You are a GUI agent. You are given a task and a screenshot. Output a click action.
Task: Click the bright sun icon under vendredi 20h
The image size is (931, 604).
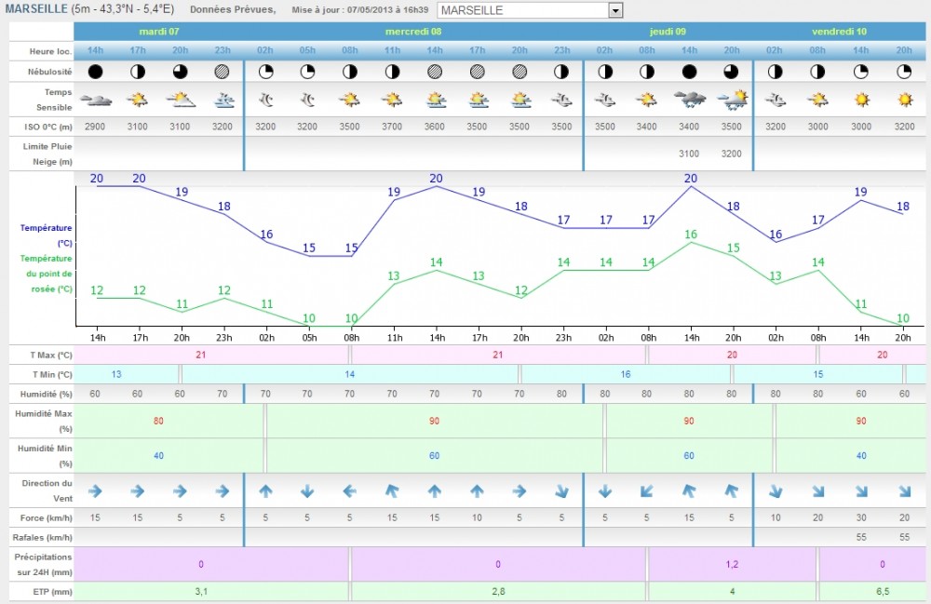click(902, 100)
